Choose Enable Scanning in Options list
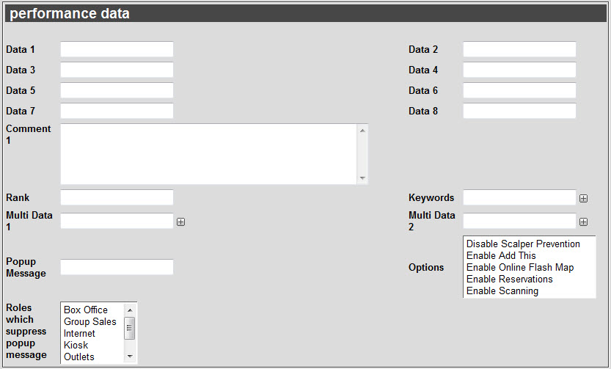The width and height of the screenshot is (611, 369). pyautogui.click(x=502, y=291)
